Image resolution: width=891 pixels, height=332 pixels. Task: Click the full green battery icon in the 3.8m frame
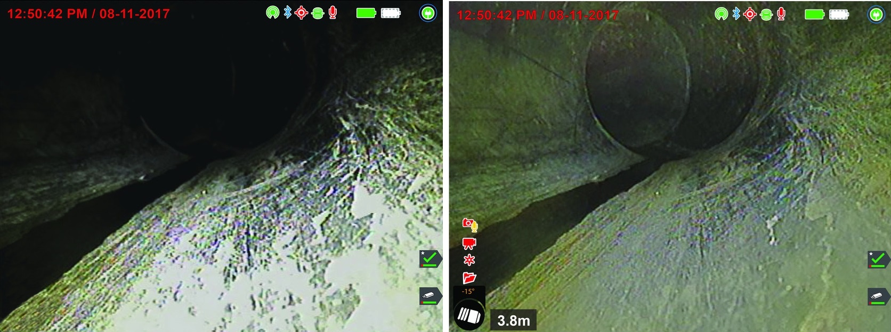[815, 14]
